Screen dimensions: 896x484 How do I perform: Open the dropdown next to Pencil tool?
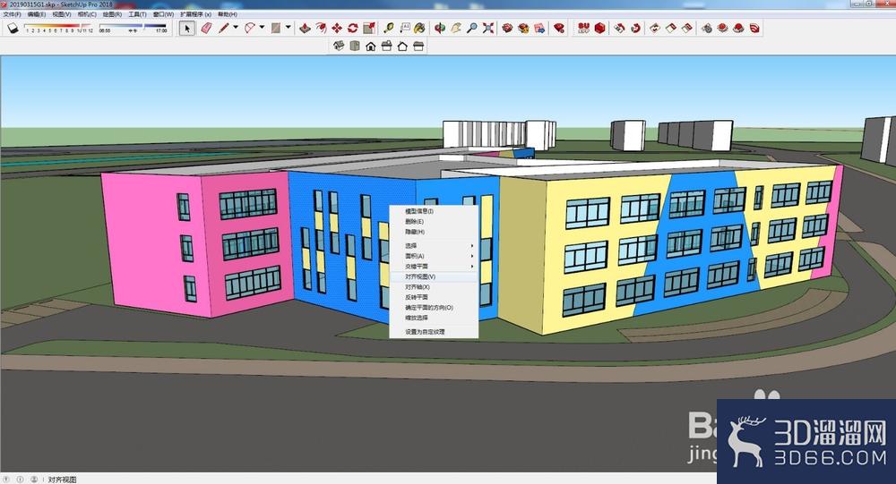tap(236, 27)
